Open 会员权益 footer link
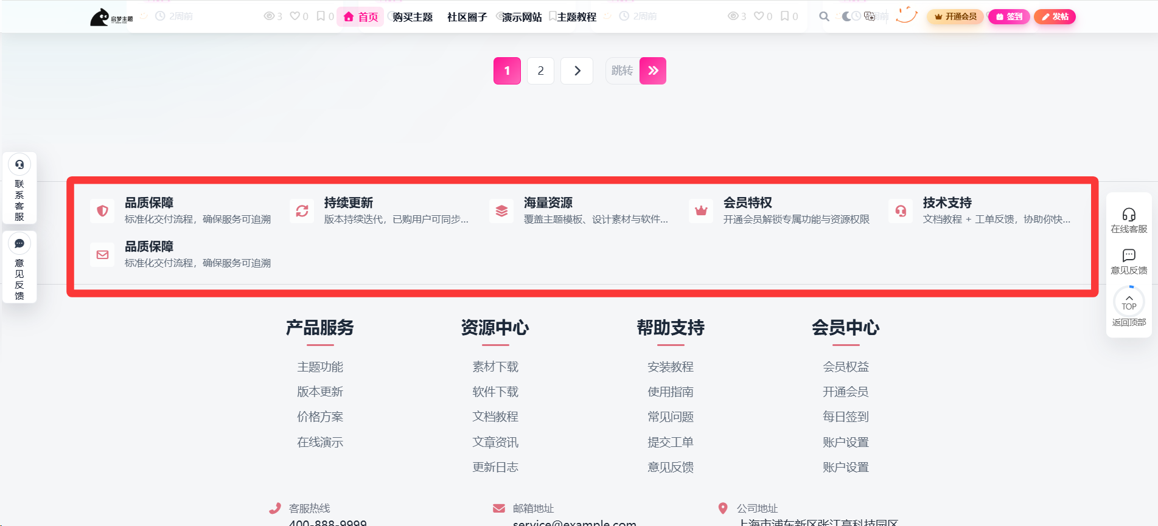This screenshot has width=1158, height=526. [x=846, y=367]
